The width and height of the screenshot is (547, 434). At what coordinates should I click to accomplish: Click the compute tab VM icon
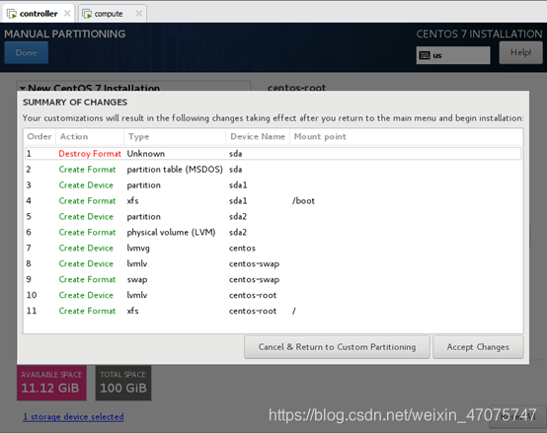[x=87, y=14]
